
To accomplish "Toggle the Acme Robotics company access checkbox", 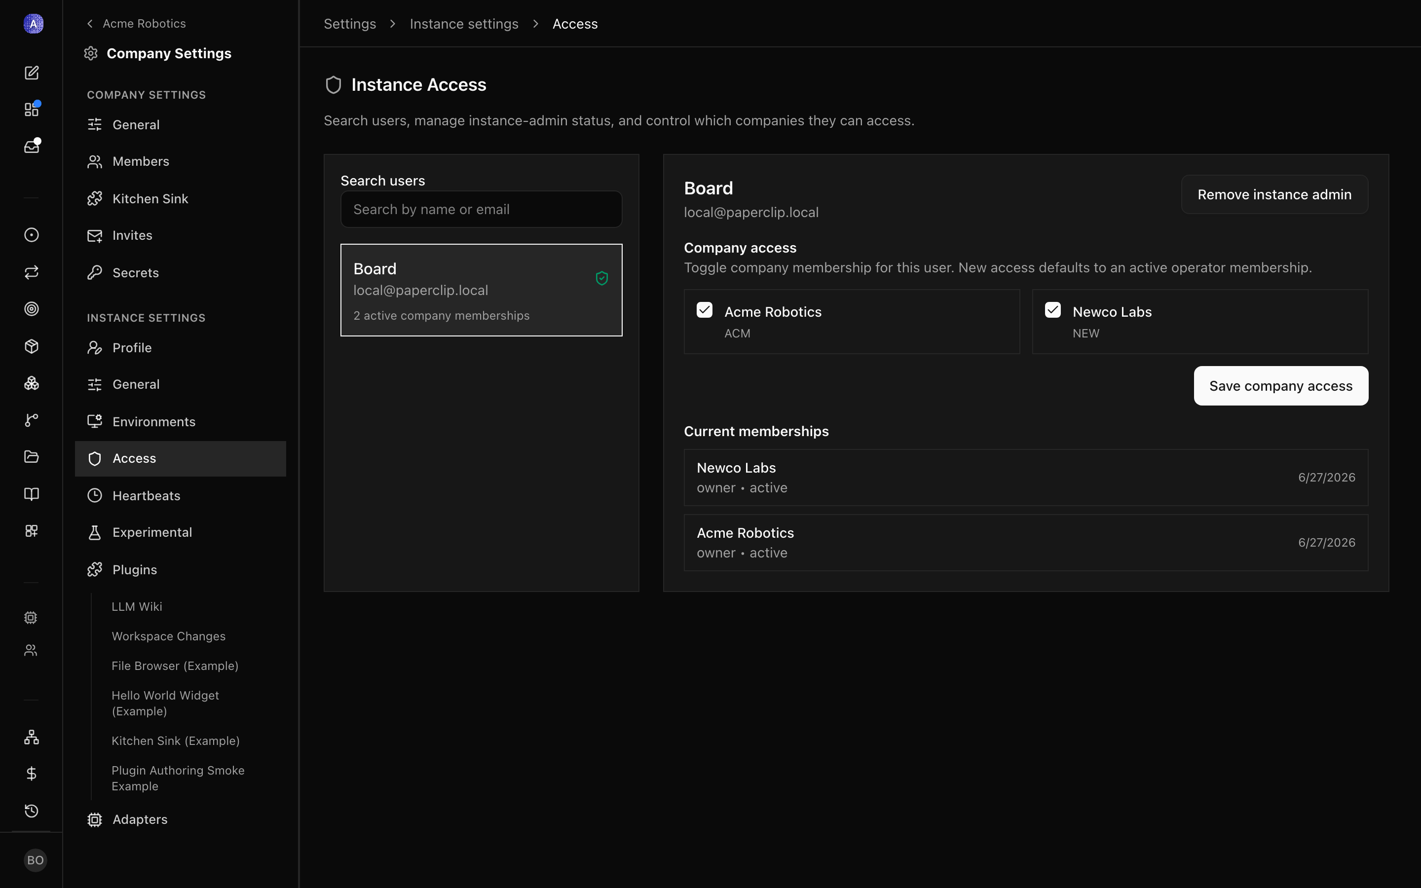I will click(x=705, y=310).
